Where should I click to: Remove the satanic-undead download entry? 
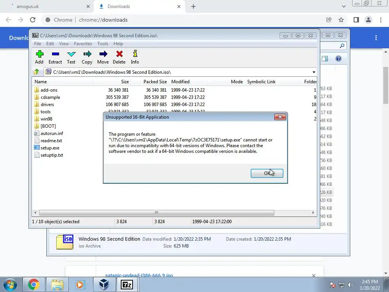[313, 275]
